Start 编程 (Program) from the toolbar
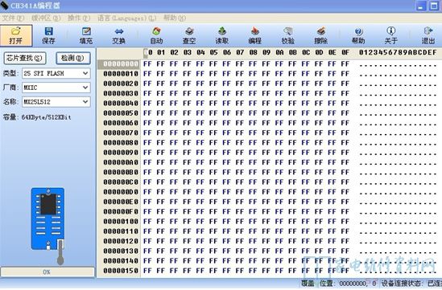Image resolution: width=442 pixels, height=290 pixels. (x=255, y=35)
